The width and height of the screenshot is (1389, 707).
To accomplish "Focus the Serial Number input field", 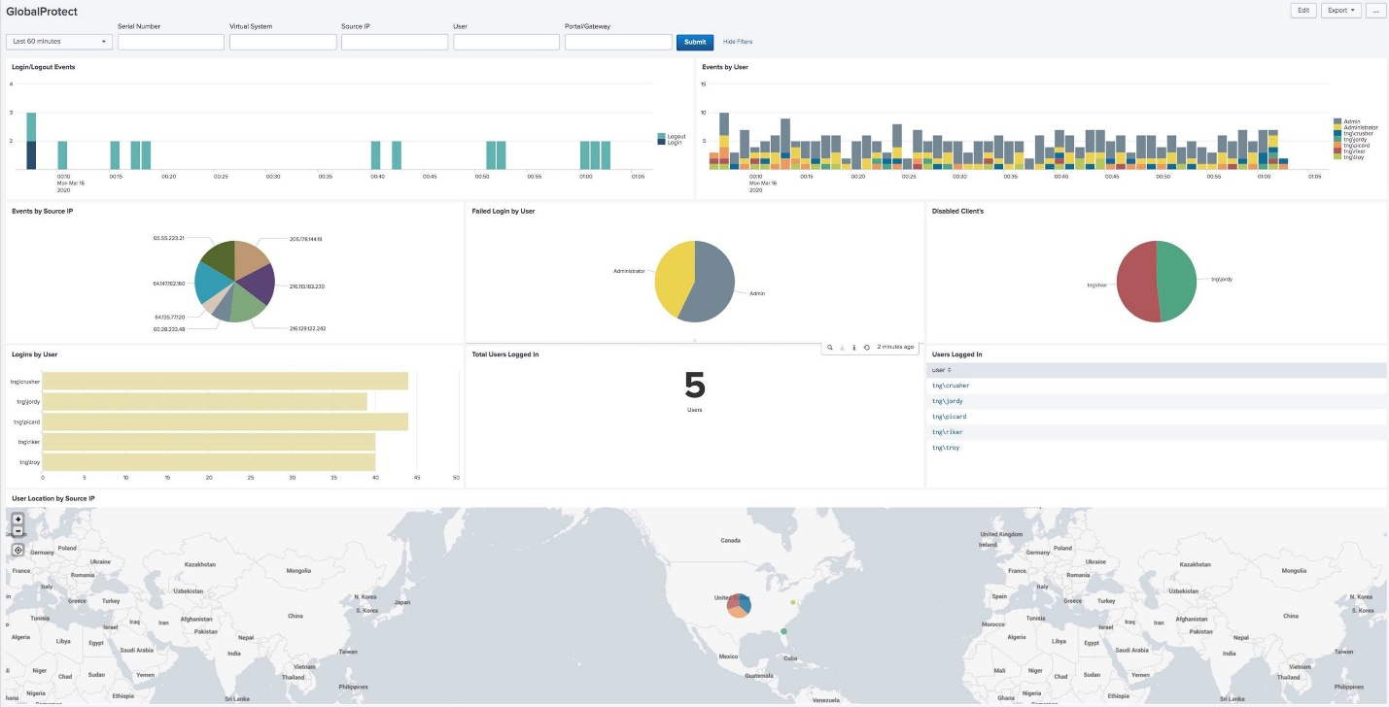I will 171,42.
